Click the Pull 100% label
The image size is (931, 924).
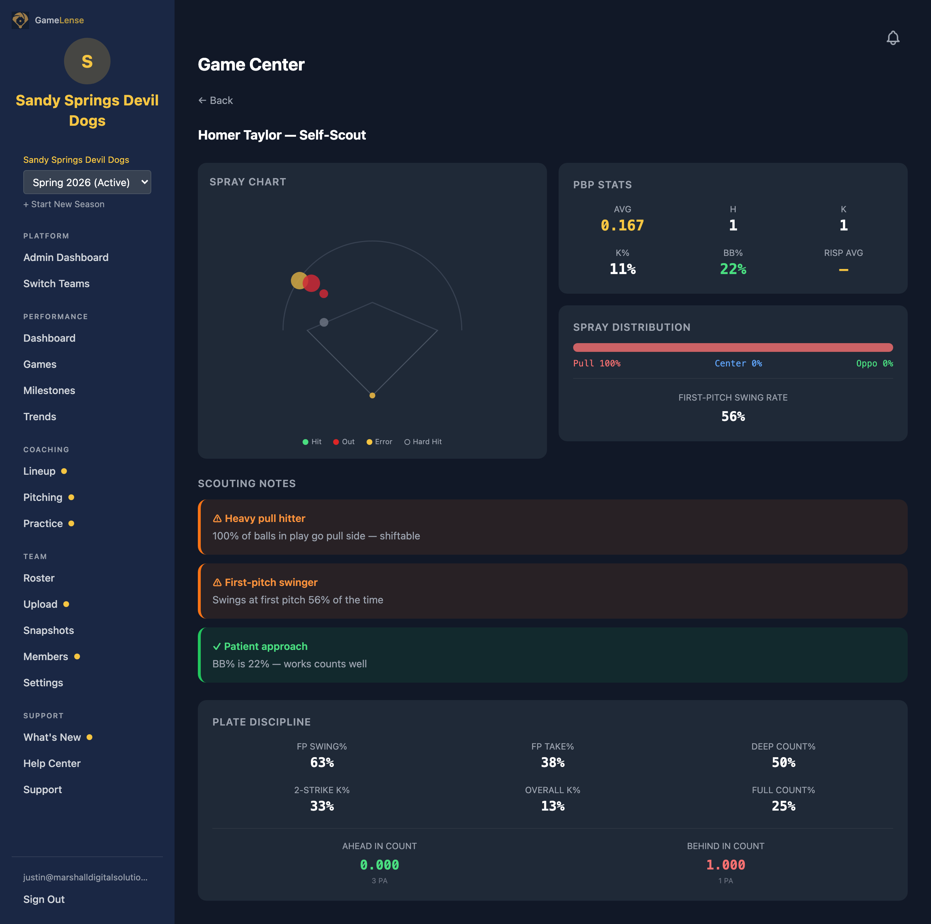coord(596,363)
